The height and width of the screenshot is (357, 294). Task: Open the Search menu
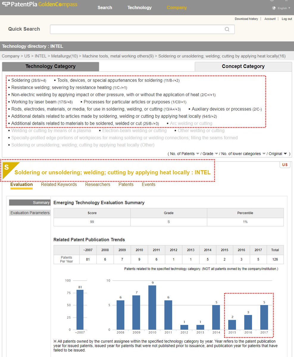[105, 7]
